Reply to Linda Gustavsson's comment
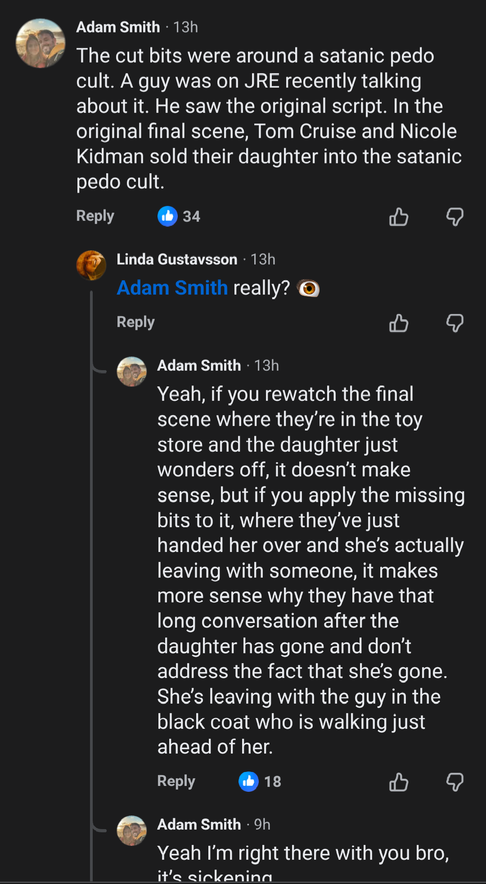The width and height of the screenshot is (486, 884). coord(136,322)
